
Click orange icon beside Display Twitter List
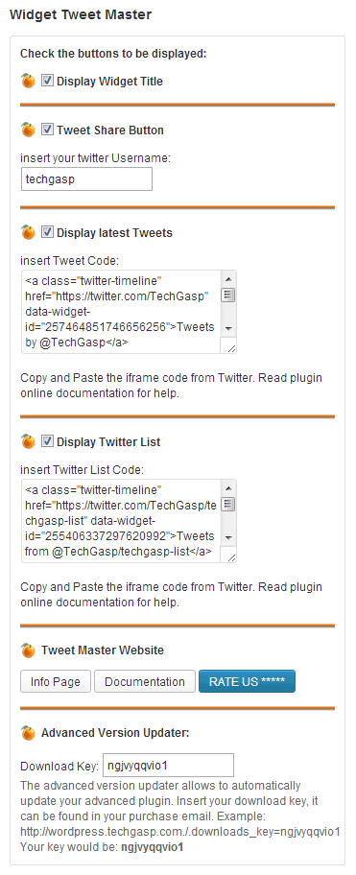[28, 442]
